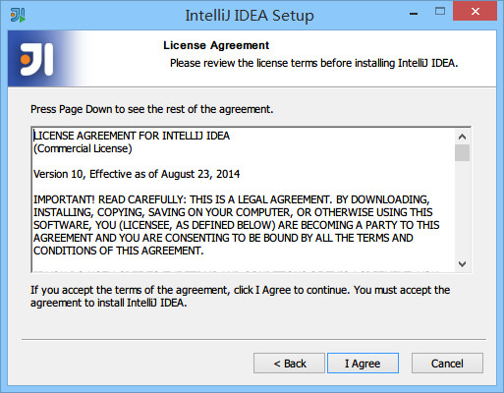Click the IntelliJ IDEA icon in title bar

(x=18, y=15)
